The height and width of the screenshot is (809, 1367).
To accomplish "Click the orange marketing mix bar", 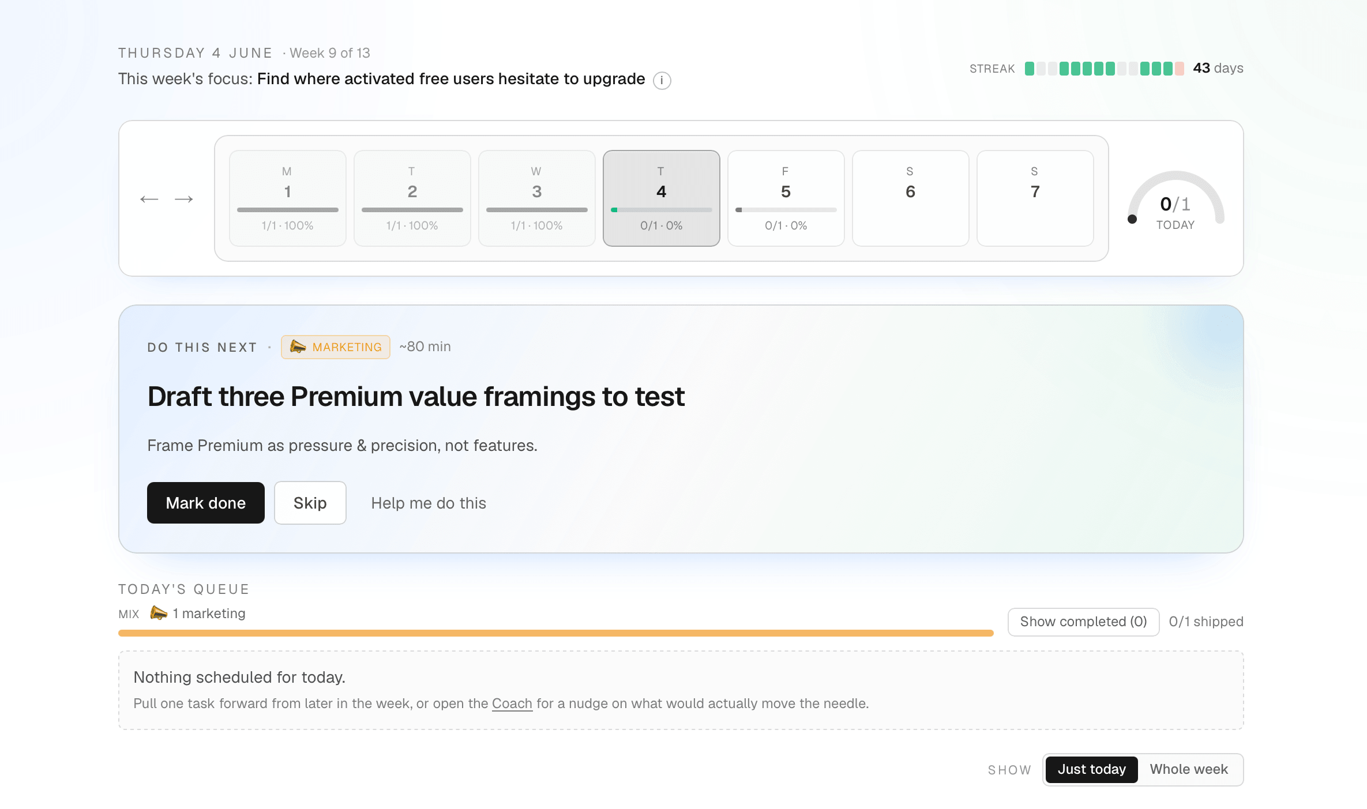I will (x=556, y=633).
